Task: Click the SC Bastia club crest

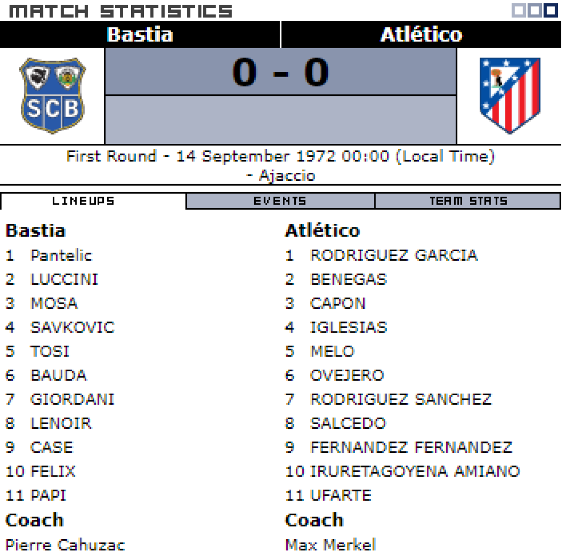Action: point(52,96)
